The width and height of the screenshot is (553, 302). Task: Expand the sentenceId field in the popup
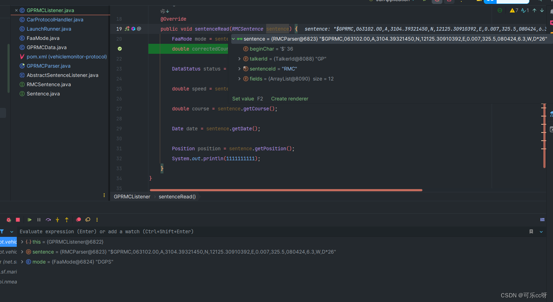pos(239,69)
